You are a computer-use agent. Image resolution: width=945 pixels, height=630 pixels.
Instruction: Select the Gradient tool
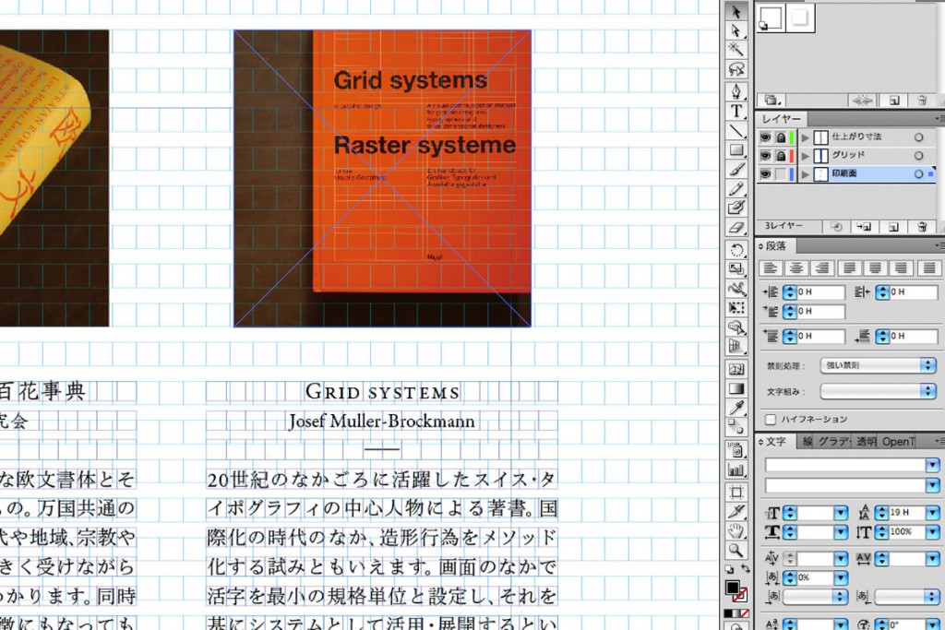point(736,388)
